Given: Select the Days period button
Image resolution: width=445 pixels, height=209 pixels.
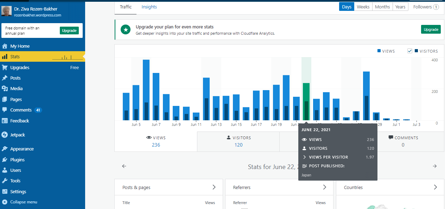Looking at the screenshot, I should (347, 7).
